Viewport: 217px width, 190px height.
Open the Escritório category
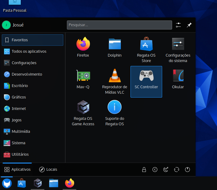(33, 86)
